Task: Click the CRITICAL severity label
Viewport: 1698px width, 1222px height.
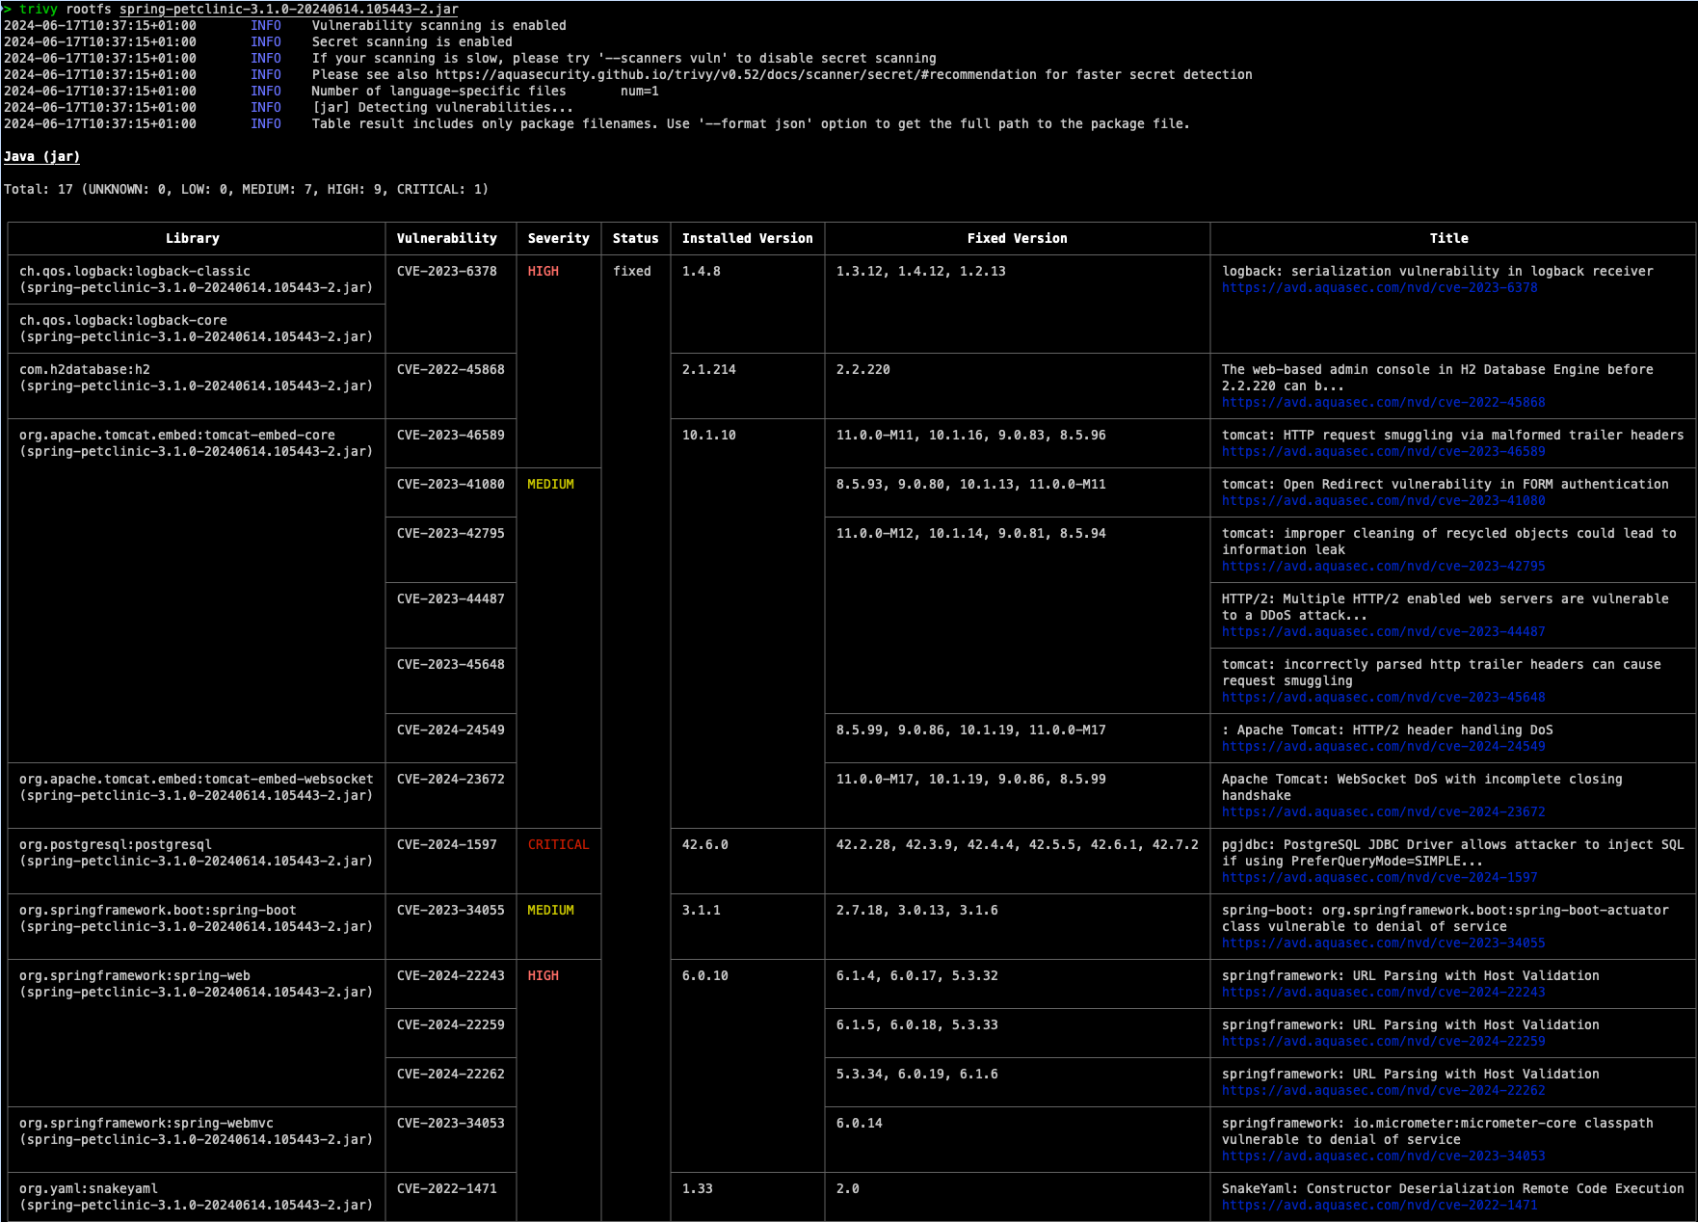Action: (559, 845)
